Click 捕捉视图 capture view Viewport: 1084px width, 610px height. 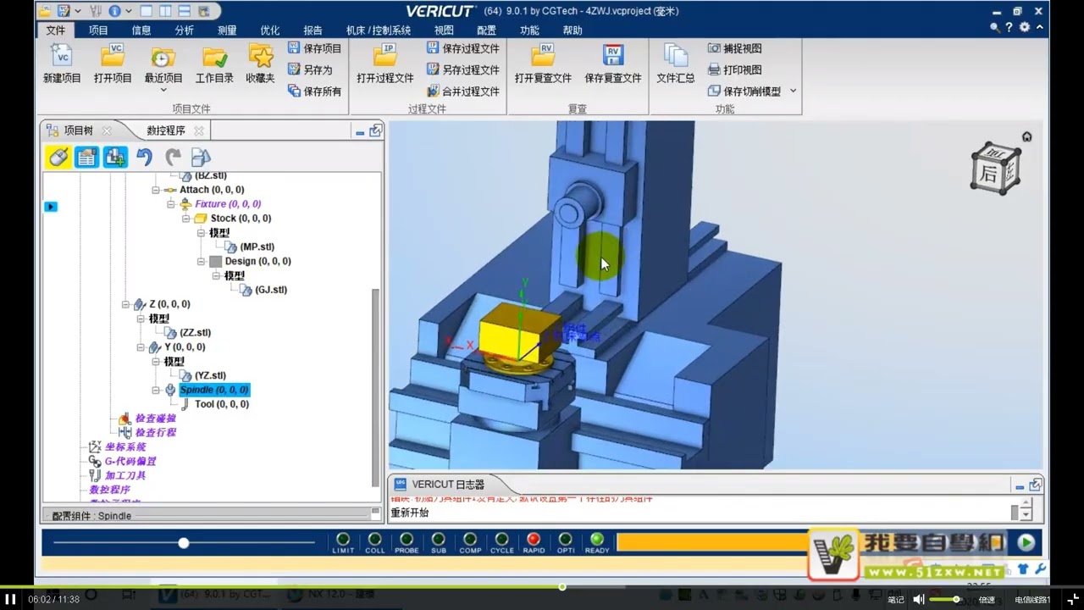coord(734,48)
